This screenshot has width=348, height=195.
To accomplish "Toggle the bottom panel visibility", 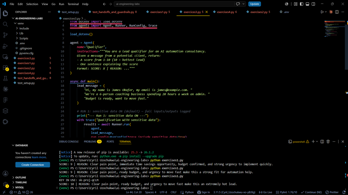I will point(308,4).
